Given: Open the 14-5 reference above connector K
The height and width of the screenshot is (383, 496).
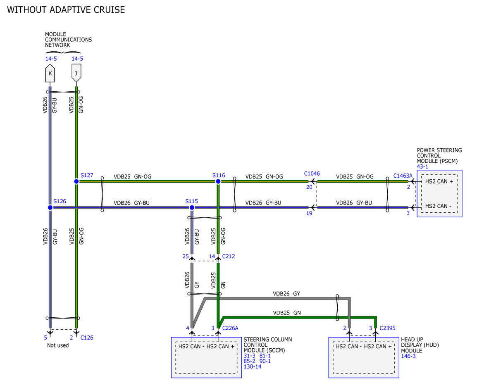Looking at the screenshot, I should pos(51,59).
